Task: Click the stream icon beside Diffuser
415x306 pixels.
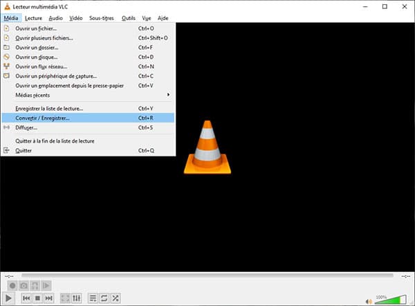Action: 7,127
